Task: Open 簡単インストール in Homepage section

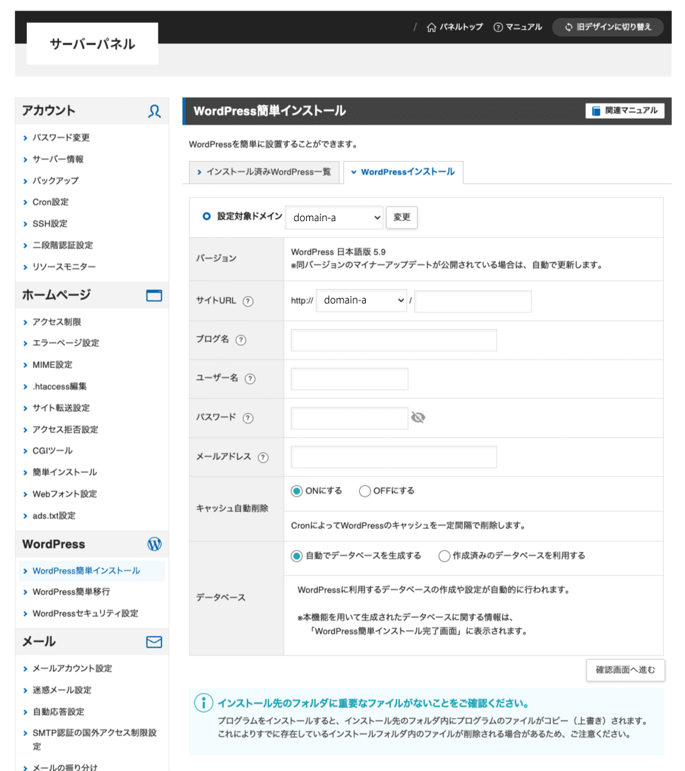Action: 64,472
